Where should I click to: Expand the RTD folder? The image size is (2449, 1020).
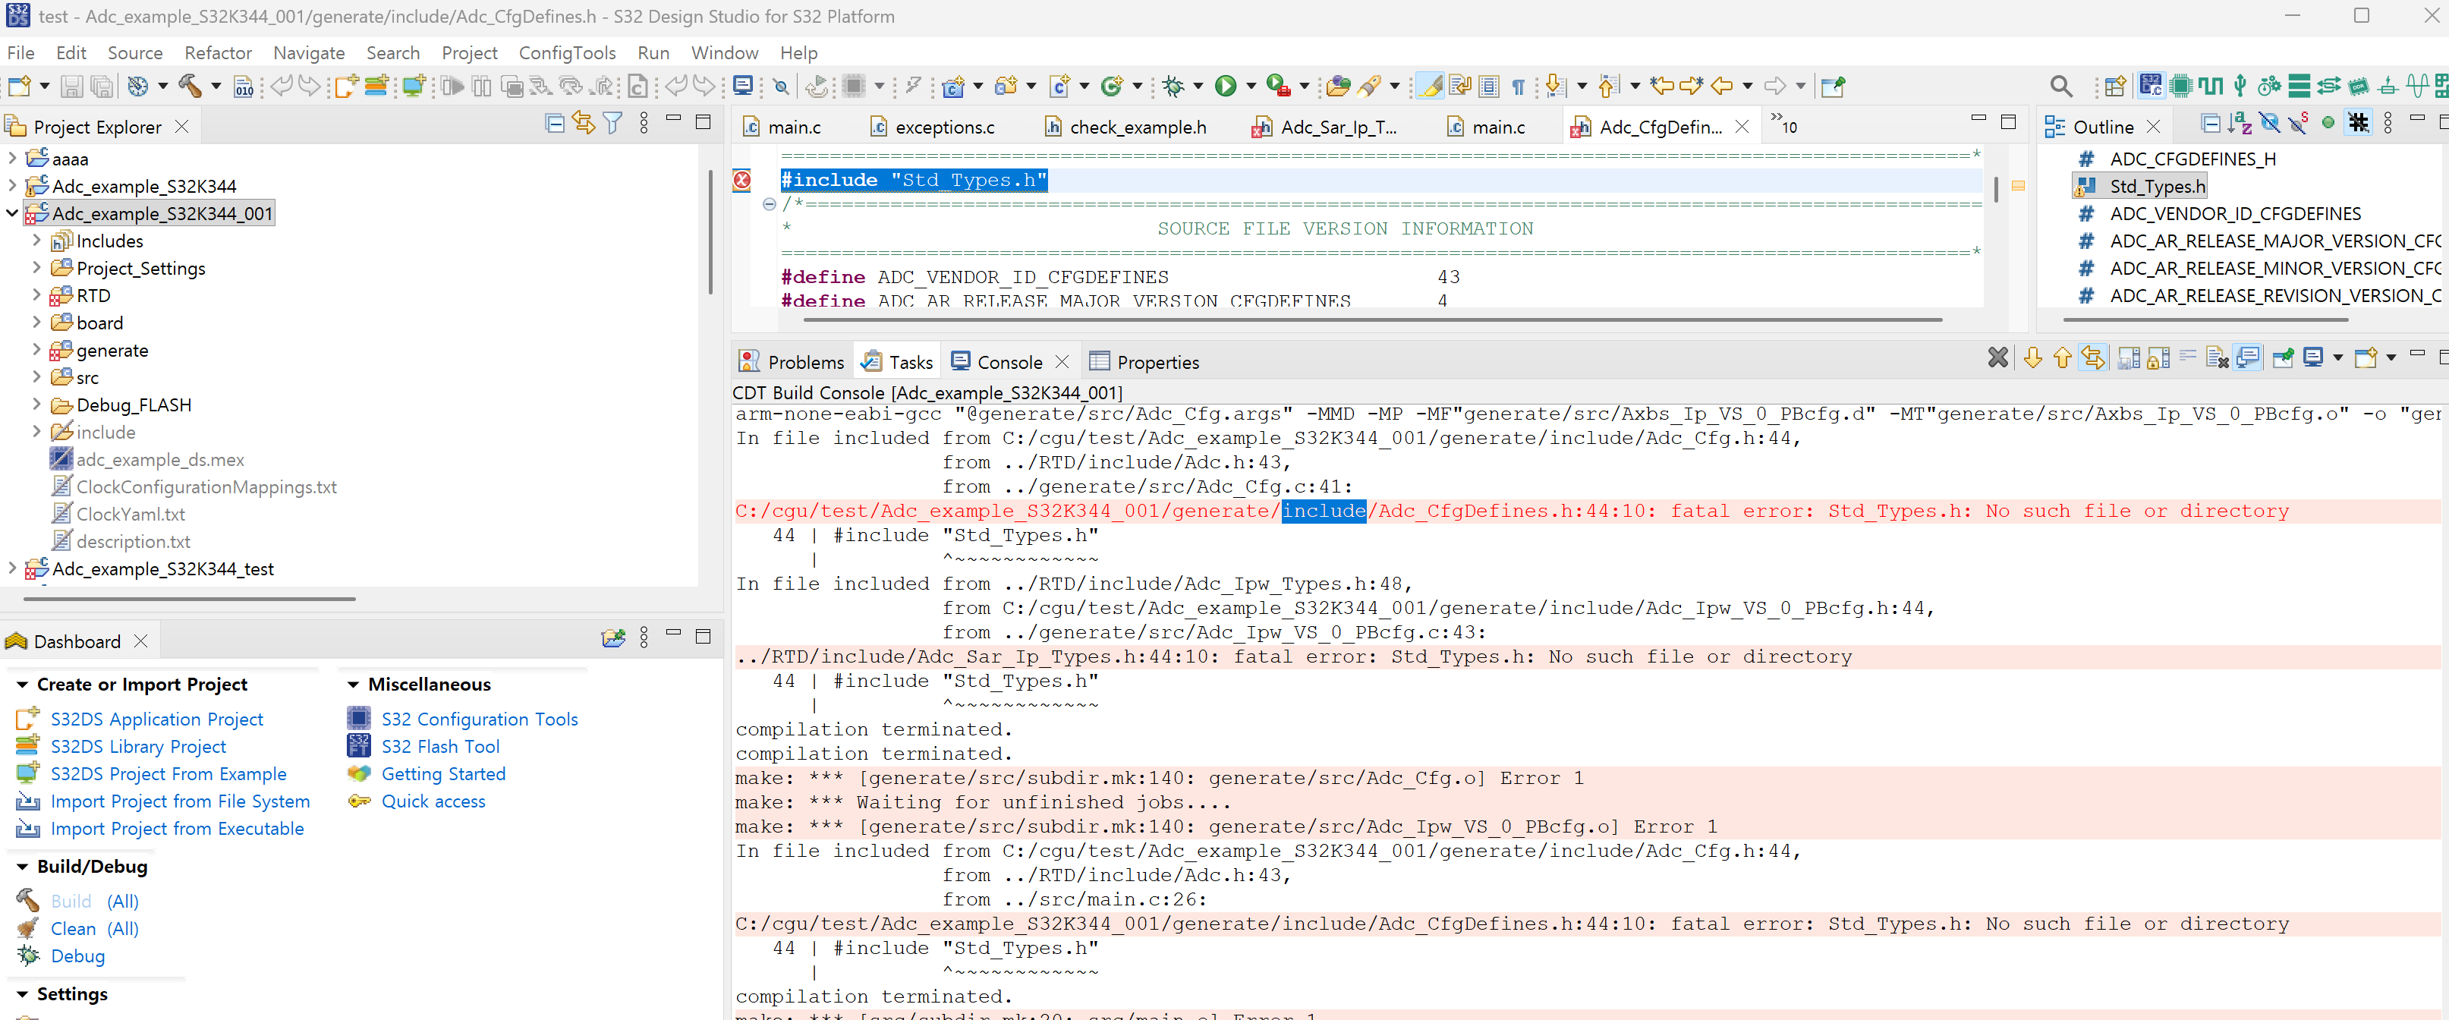(x=37, y=294)
